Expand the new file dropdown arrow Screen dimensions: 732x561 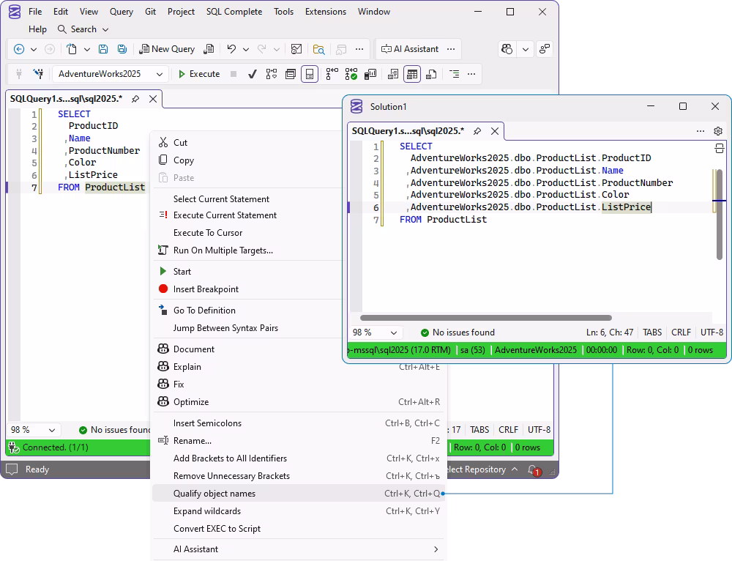pyautogui.click(x=87, y=49)
